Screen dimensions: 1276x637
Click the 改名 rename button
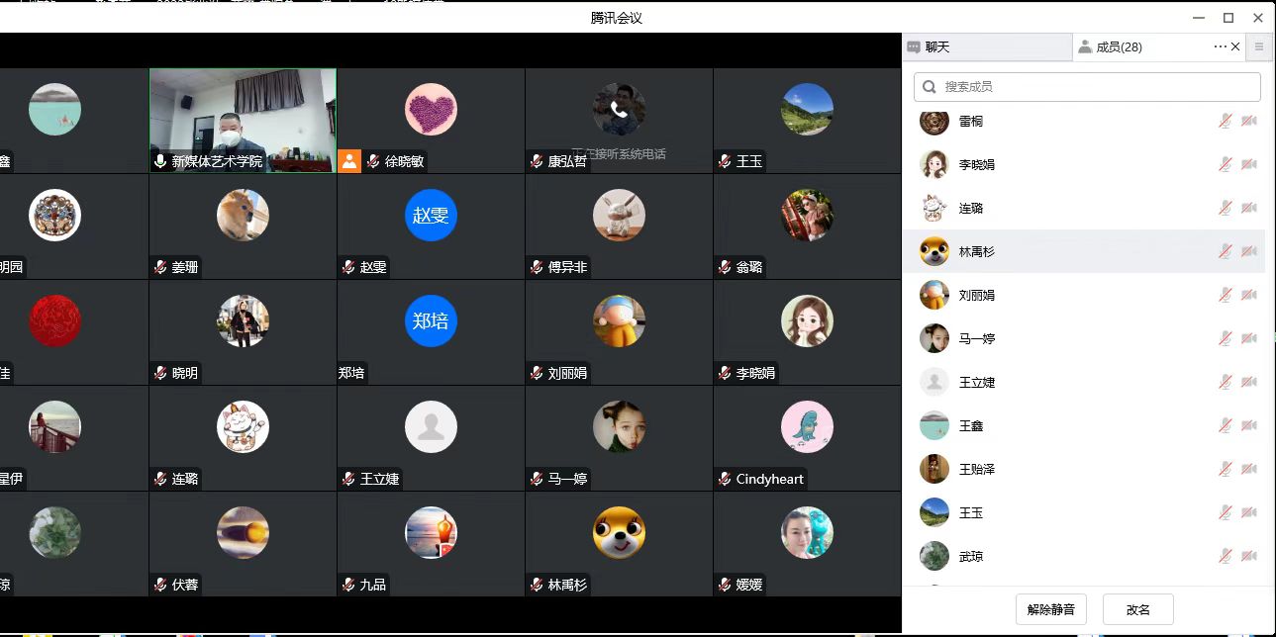point(1137,610)
